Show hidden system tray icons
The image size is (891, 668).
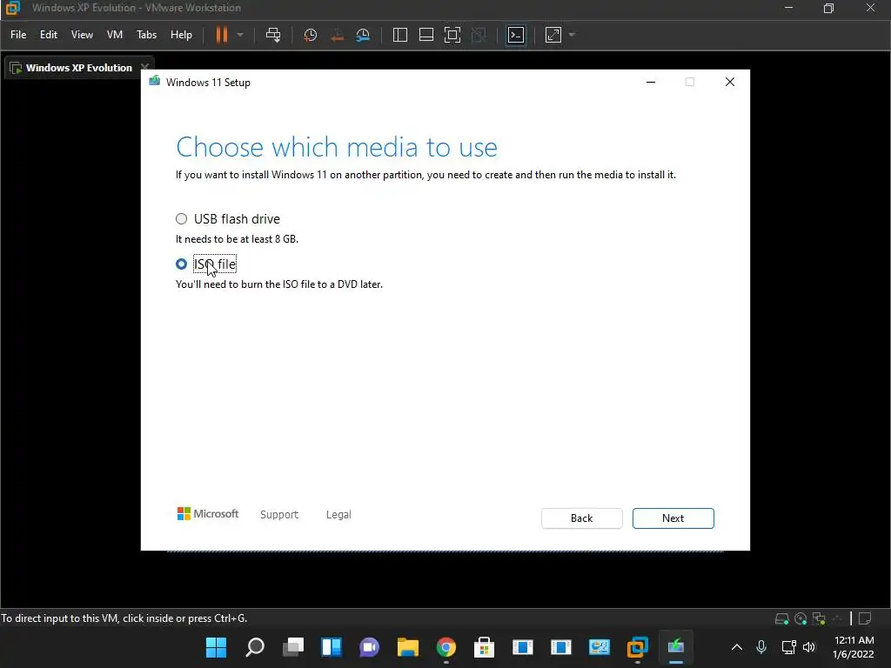(x=737, y=647)
